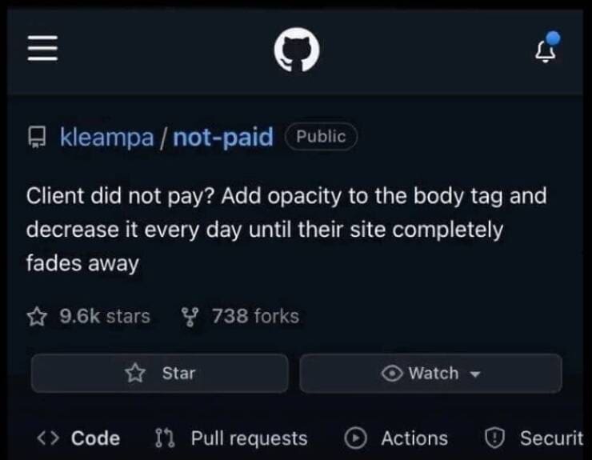Open the Watch options button

(x=430, y=373)
